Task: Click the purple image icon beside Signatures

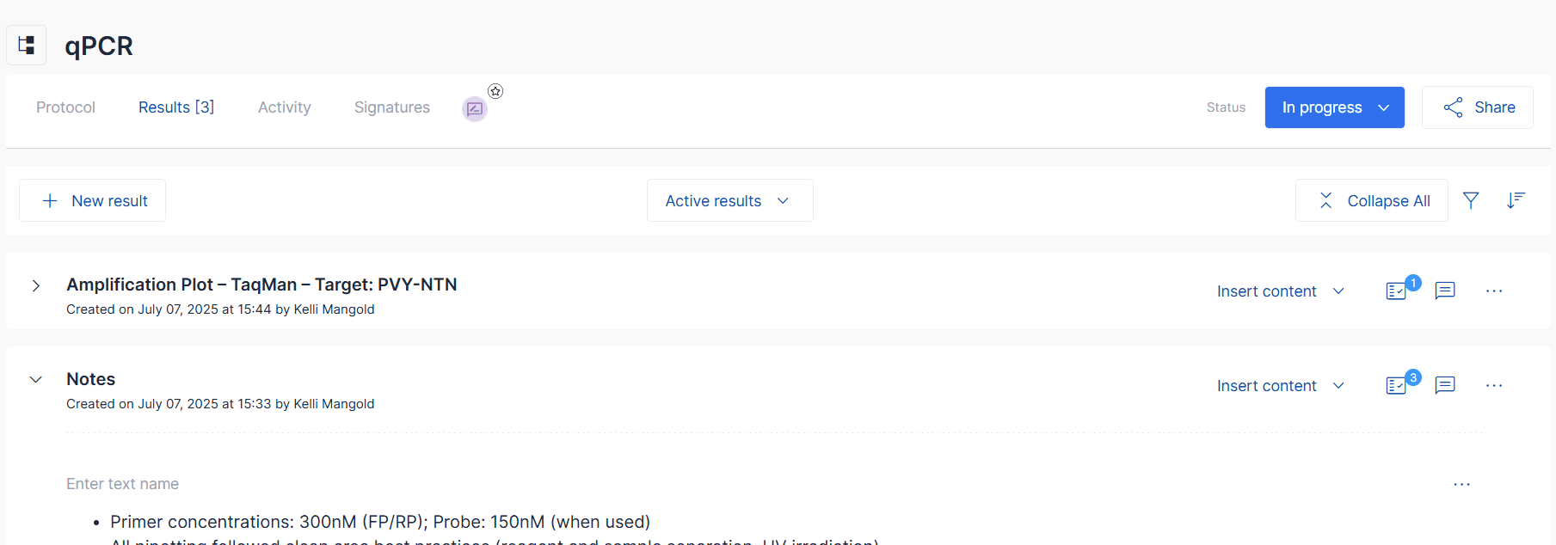Action: pyautogui.click(x=475, y=109)
